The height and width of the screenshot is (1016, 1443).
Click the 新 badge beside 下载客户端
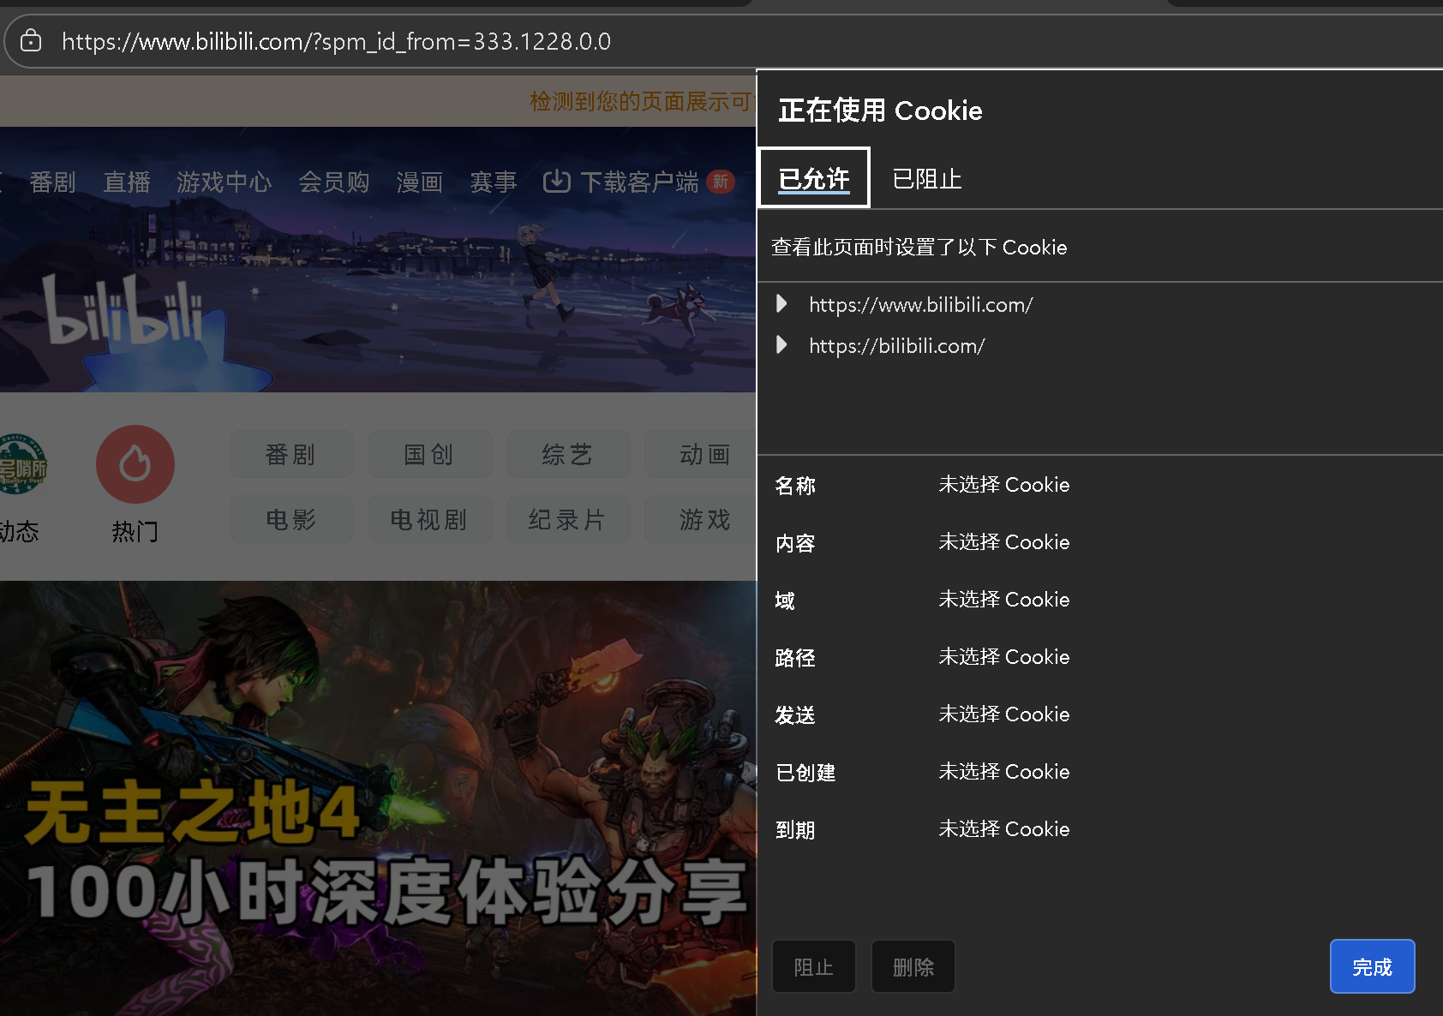point(721,182)
